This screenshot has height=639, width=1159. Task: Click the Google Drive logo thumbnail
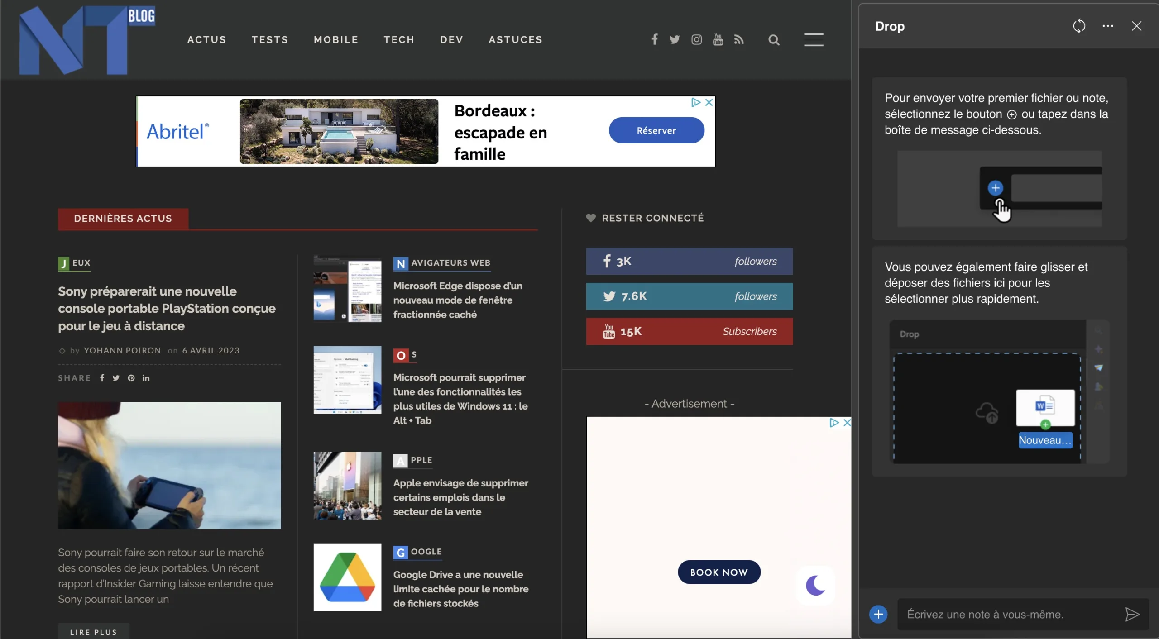click(x=347, y=577)
